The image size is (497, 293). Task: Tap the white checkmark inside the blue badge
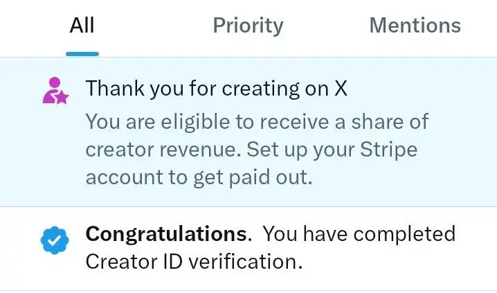tap(54, 240)
